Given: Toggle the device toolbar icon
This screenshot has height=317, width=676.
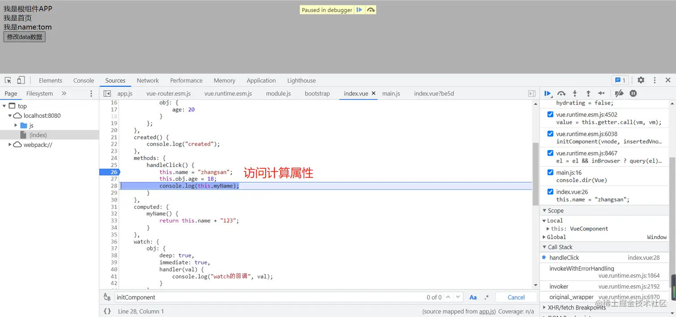Looking at the screenshot, I should tap(21, 80).
